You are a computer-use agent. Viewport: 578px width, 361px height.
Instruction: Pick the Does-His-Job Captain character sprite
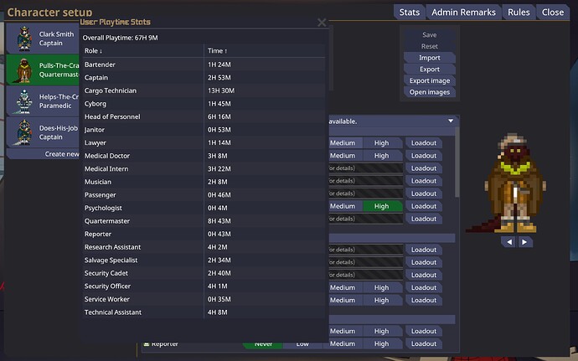coord(22,132)
